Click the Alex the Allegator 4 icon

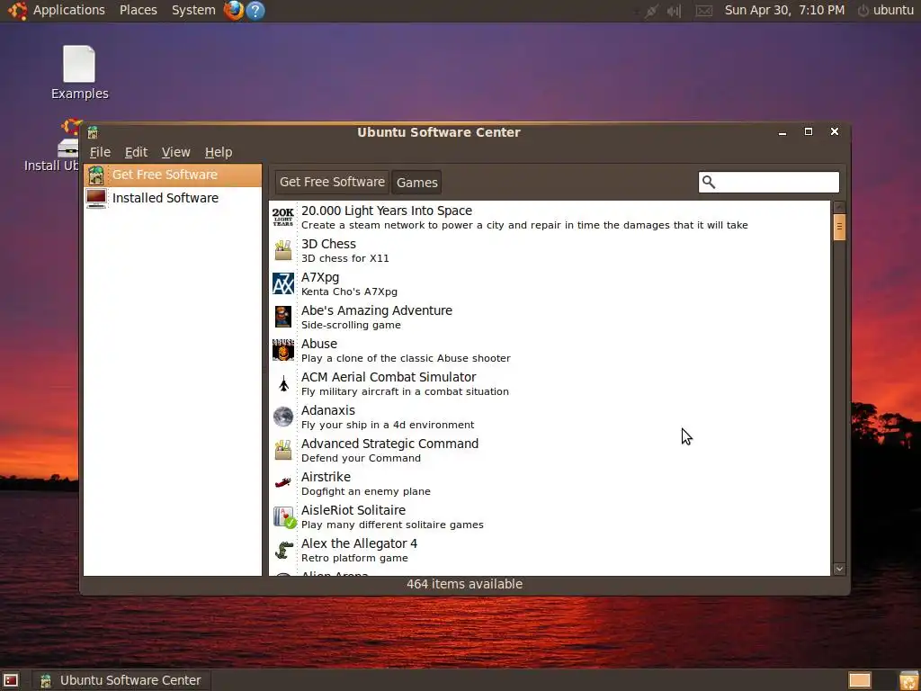(x=283, y=550)
